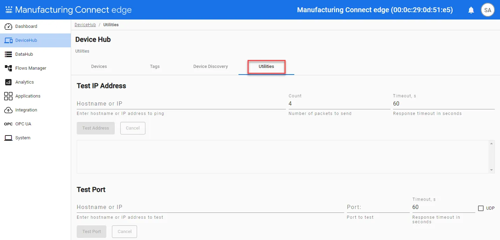500x240 pixels.
Task: Switch to the Tags tab
Action: [155, 67]
